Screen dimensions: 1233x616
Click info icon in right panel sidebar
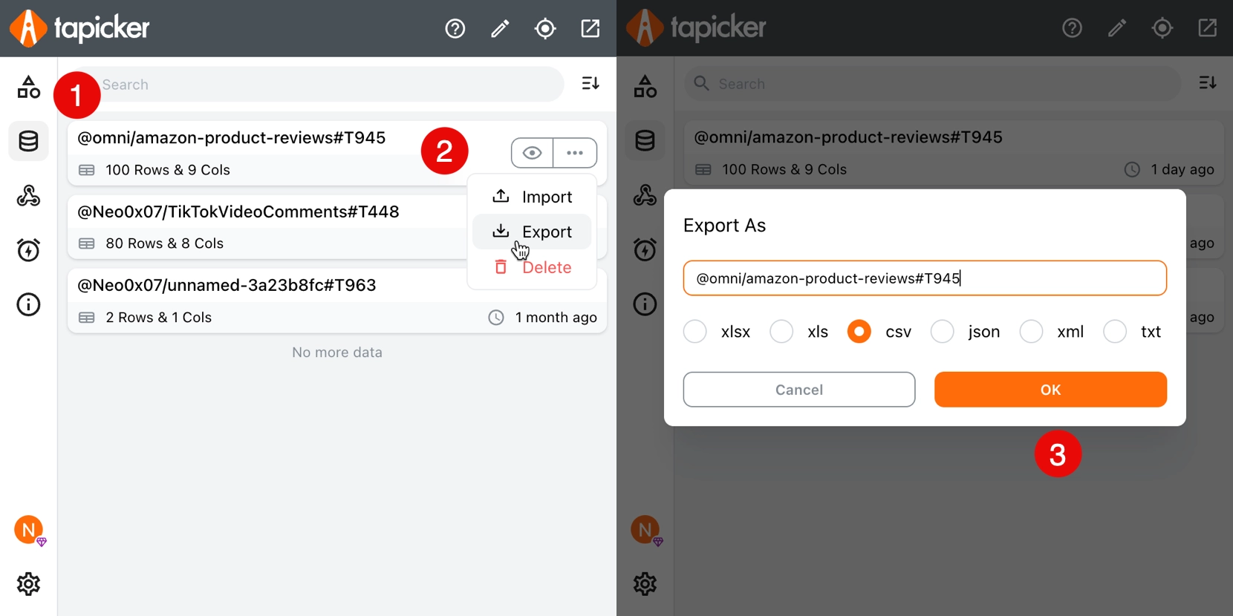(x=645, y=304)
